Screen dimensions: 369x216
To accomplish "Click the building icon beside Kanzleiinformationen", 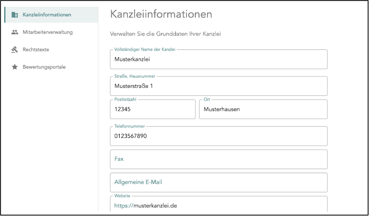I will pyautogui.click(x=15, y=15).
